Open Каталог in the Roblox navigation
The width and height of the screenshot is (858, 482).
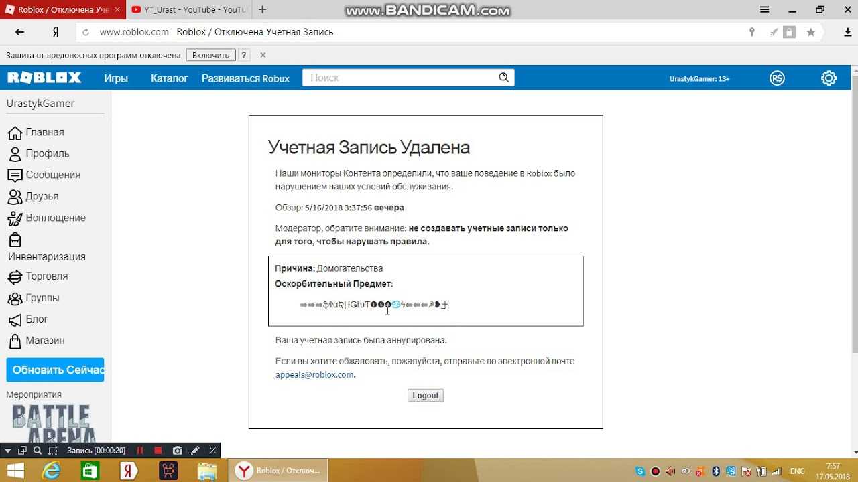pos(169,78)
